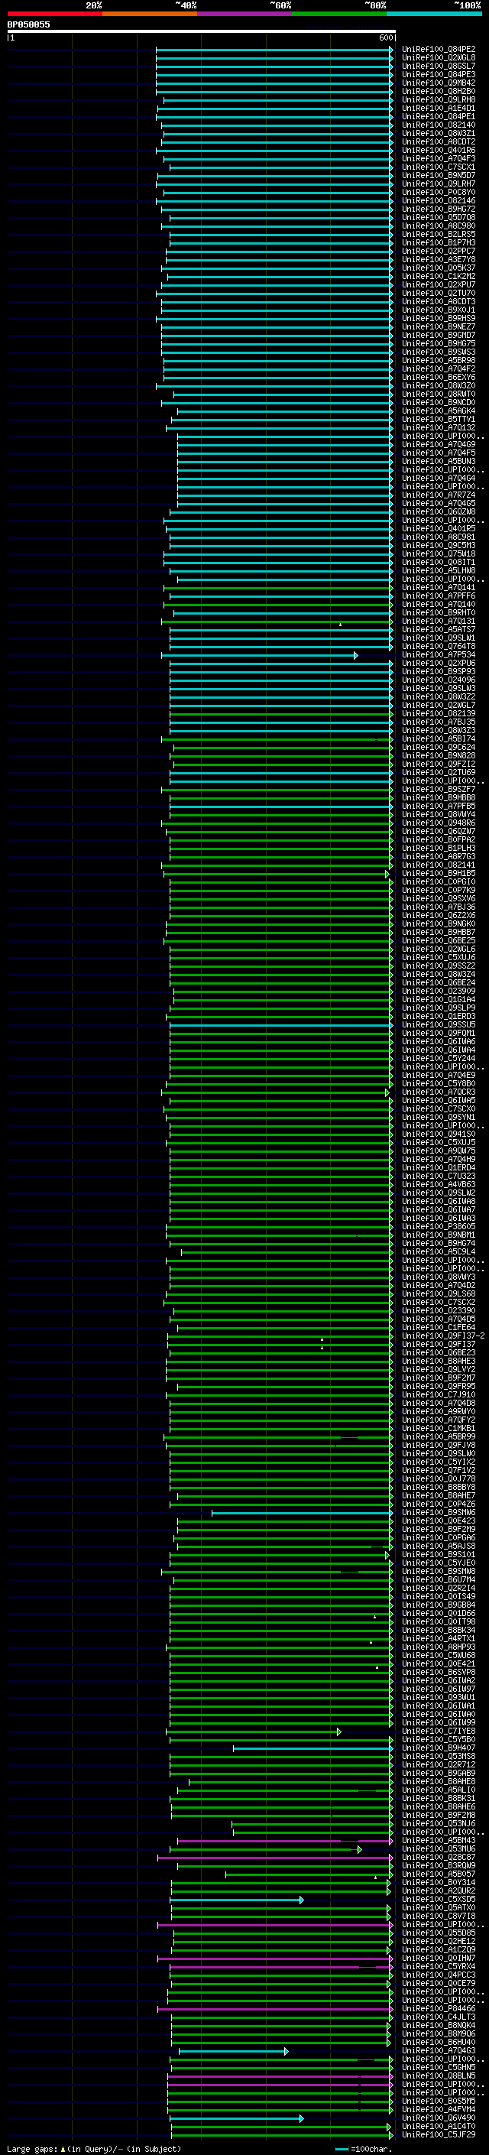Click the red 20% legend bar

pyautogui.click(x=54, y=14)
